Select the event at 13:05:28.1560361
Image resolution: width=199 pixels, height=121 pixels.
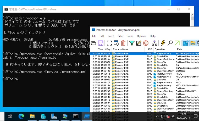click(x=145, y=94)
